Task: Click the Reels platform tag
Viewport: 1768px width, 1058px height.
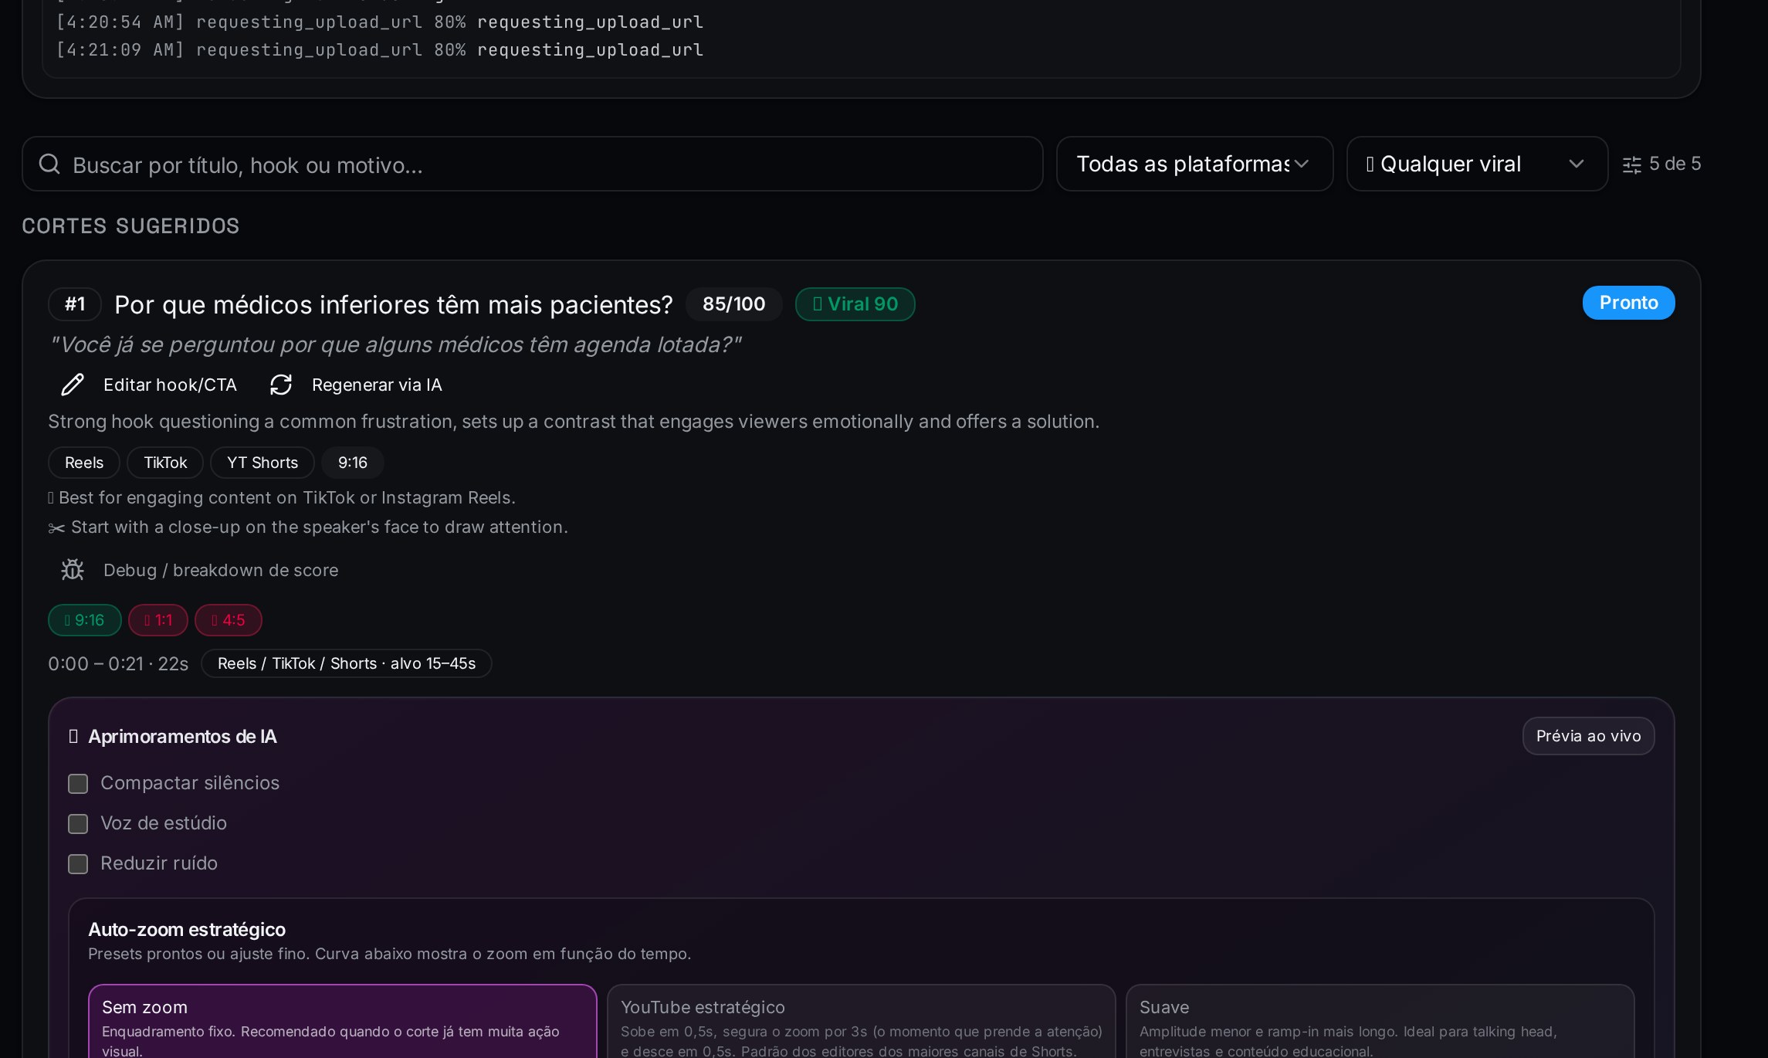Action: [x=84, y=463]
